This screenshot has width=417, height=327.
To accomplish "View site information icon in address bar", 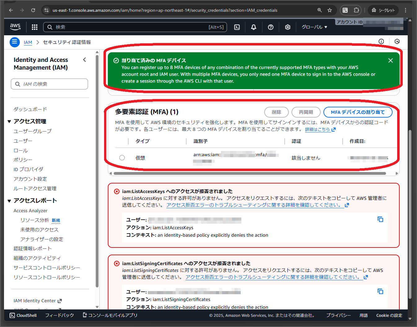I will coord(46,10).
